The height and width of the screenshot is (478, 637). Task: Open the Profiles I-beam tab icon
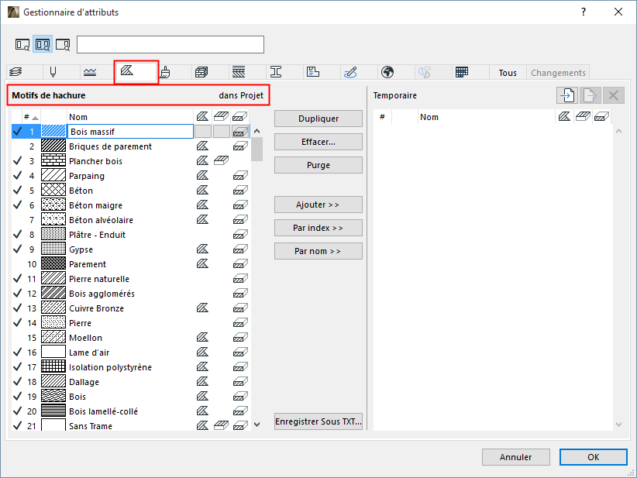276,72
